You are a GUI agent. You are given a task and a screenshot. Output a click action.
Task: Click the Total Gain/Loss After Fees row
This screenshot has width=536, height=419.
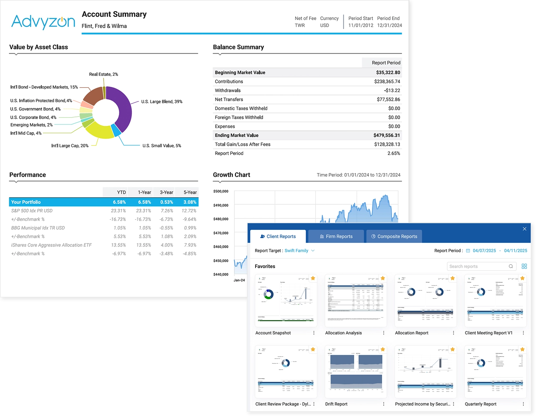click(307, 144)
